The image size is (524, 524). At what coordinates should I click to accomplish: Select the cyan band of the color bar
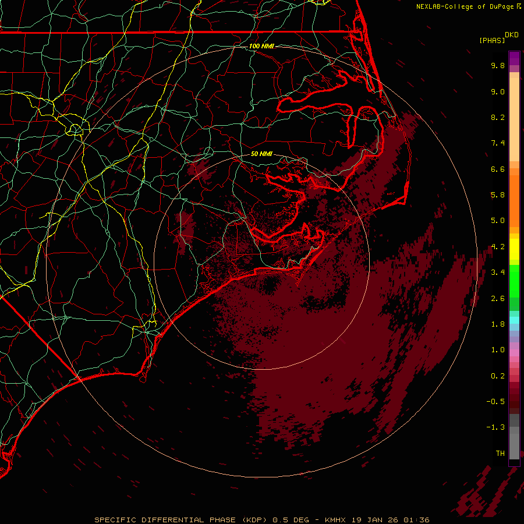tap(514, 320)
